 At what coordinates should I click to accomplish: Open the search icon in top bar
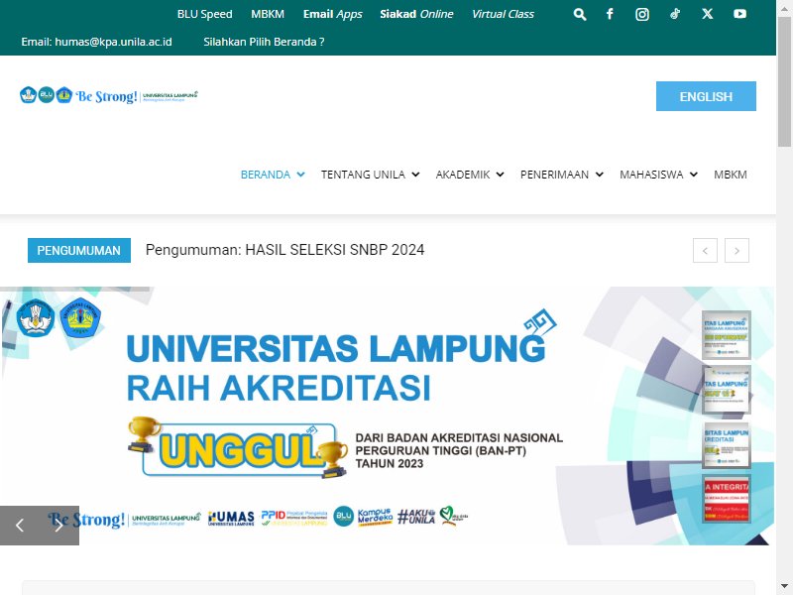580,14
